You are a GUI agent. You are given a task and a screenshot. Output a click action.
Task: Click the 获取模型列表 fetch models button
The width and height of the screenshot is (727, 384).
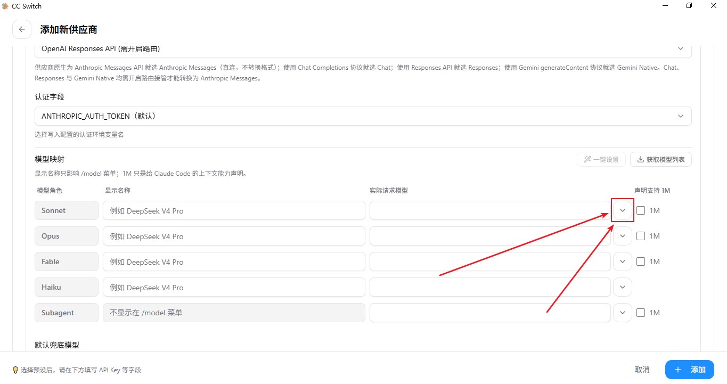[x=661, y=159]
